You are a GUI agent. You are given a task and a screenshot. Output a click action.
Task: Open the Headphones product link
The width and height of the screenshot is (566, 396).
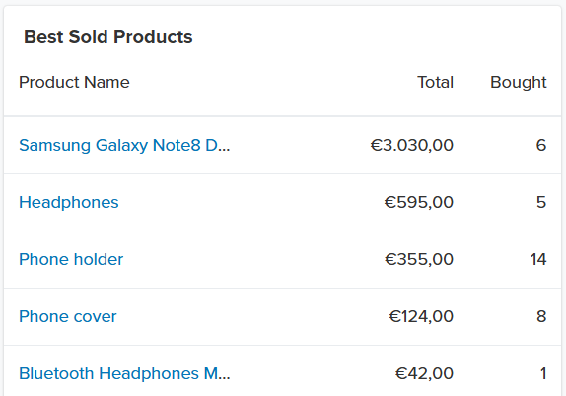pos(69,202)
